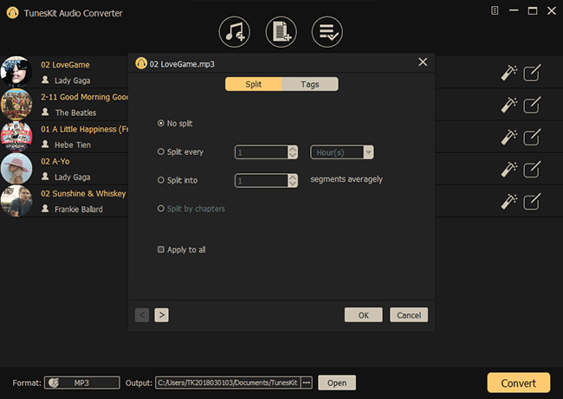Image resolution: width=563 pixels, height=399 pixels.
Task: Open the converted list icon
Action: point(327,32)
